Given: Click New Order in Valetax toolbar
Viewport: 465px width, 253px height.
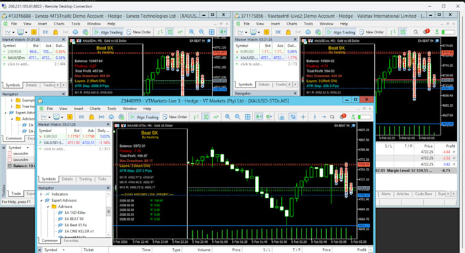Looking at the screenshot, I should [x=371, y=31].
